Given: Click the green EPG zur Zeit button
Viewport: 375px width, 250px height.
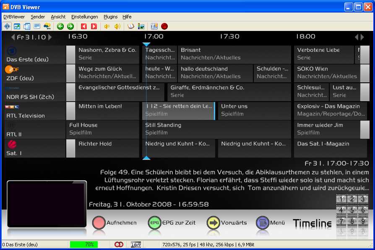Looking at the screenshot, I should click(154, 222).
